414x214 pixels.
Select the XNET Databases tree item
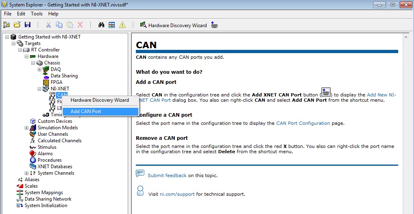(55, 167)
